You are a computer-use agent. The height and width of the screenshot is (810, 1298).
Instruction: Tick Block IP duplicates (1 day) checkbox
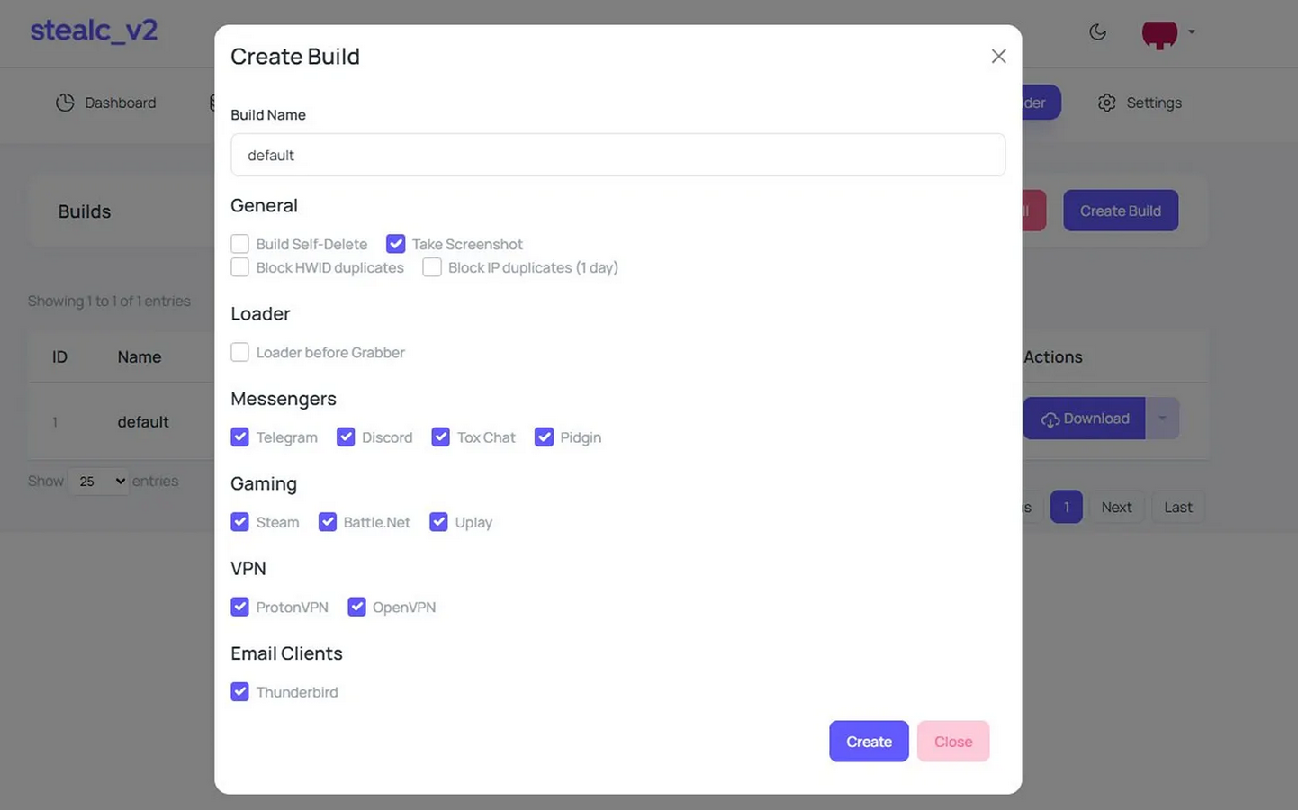pos(432,267)
